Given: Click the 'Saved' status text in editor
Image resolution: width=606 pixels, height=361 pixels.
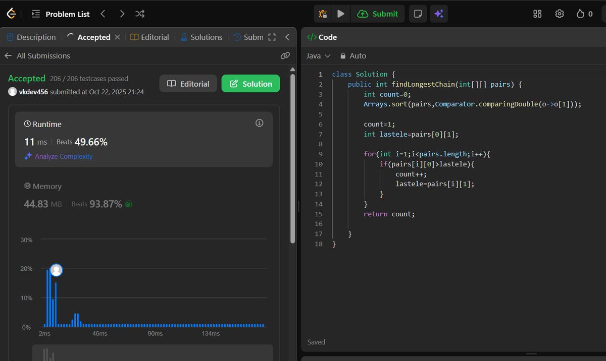Looking at the screenshot, I should tap(316, 342).
